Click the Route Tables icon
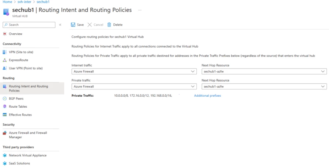 [x=5, y=107]
